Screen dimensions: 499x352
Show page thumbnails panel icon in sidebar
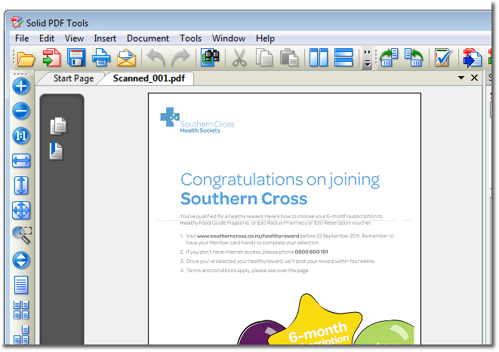click(58, 126)
